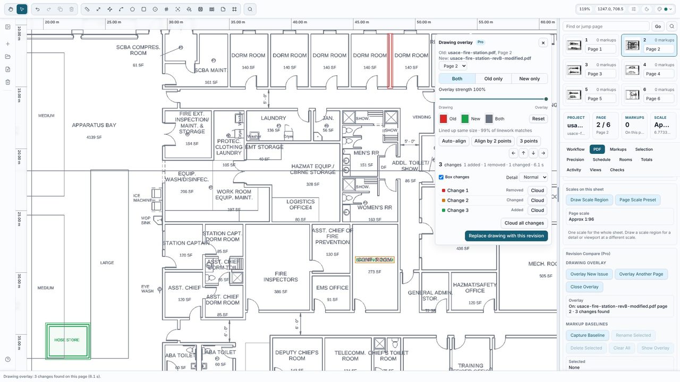Click the trash icon in left rail

click(x=8, y=82)
